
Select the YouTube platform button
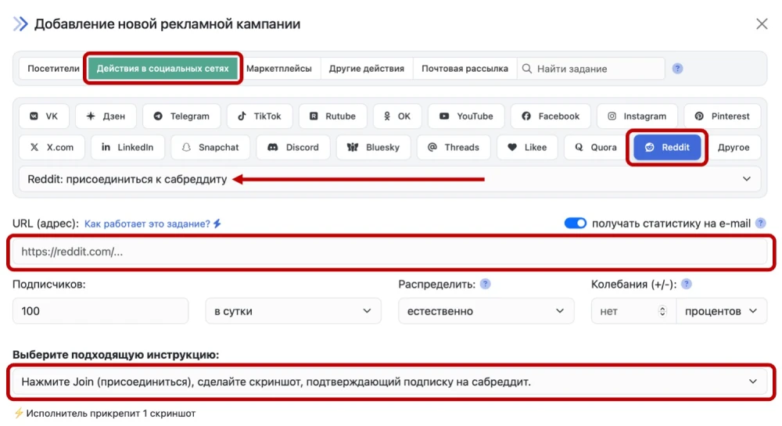point(466,116)
